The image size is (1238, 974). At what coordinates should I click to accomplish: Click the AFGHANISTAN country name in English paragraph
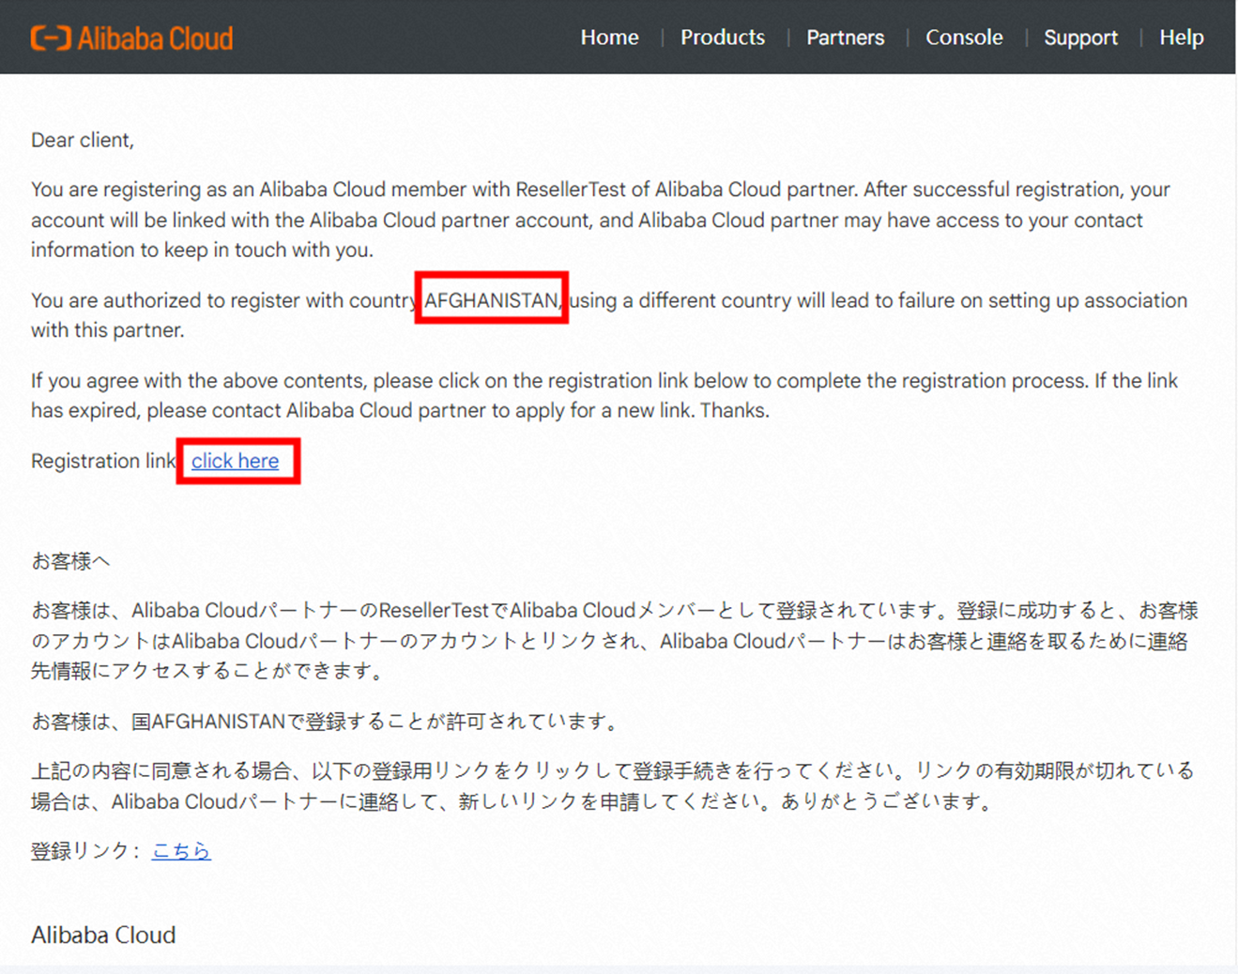492,300
